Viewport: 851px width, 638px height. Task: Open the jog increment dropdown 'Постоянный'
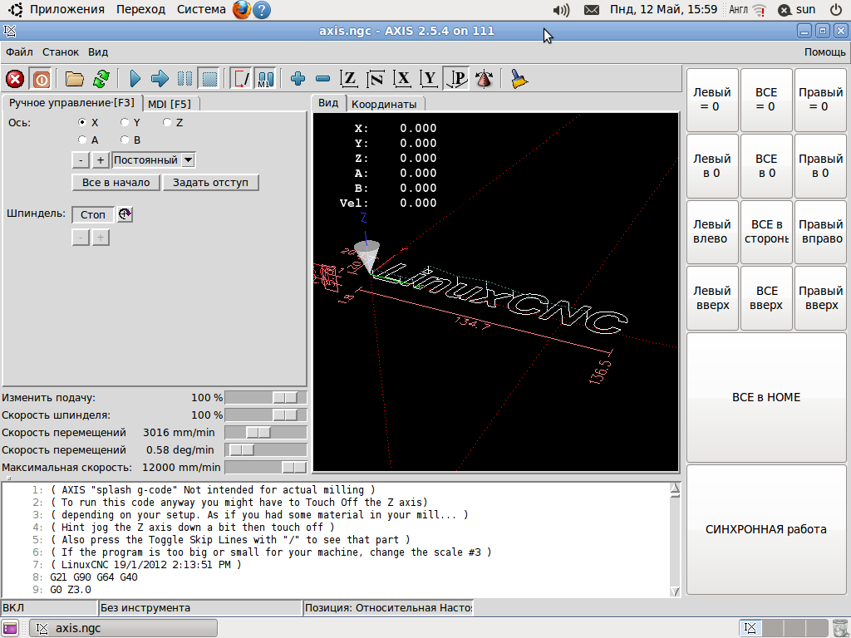pyautogui.click(x=154, y=160)
